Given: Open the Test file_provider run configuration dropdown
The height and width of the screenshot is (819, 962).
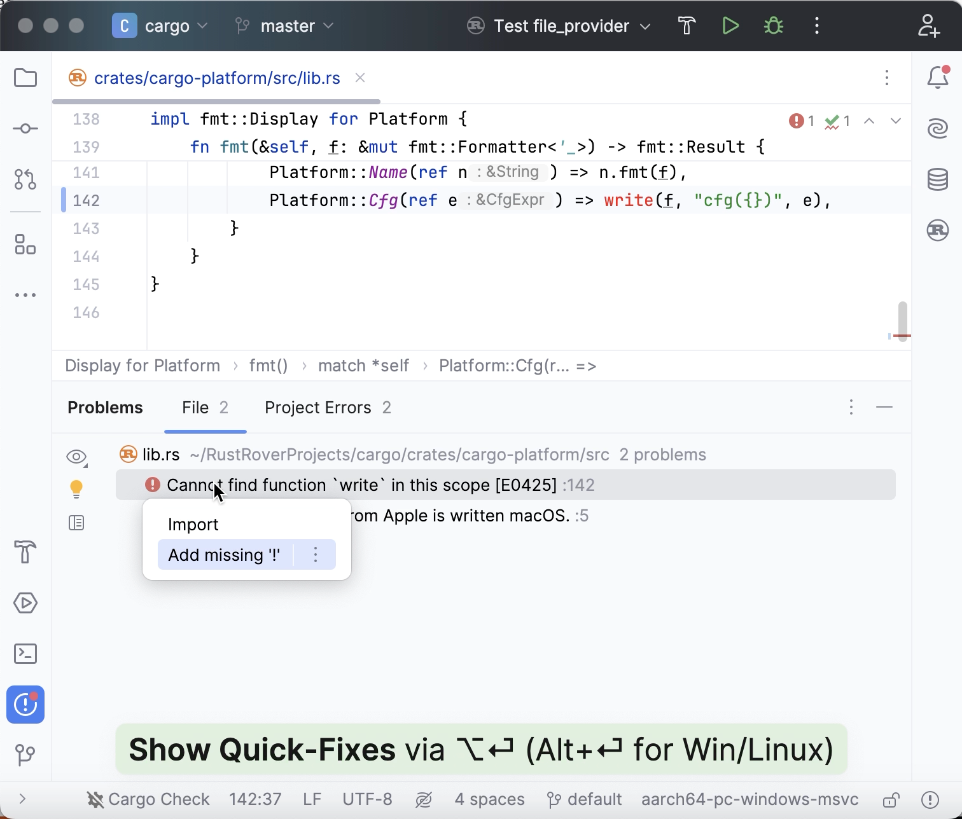Looking at the screenshot, I should 645,26.
